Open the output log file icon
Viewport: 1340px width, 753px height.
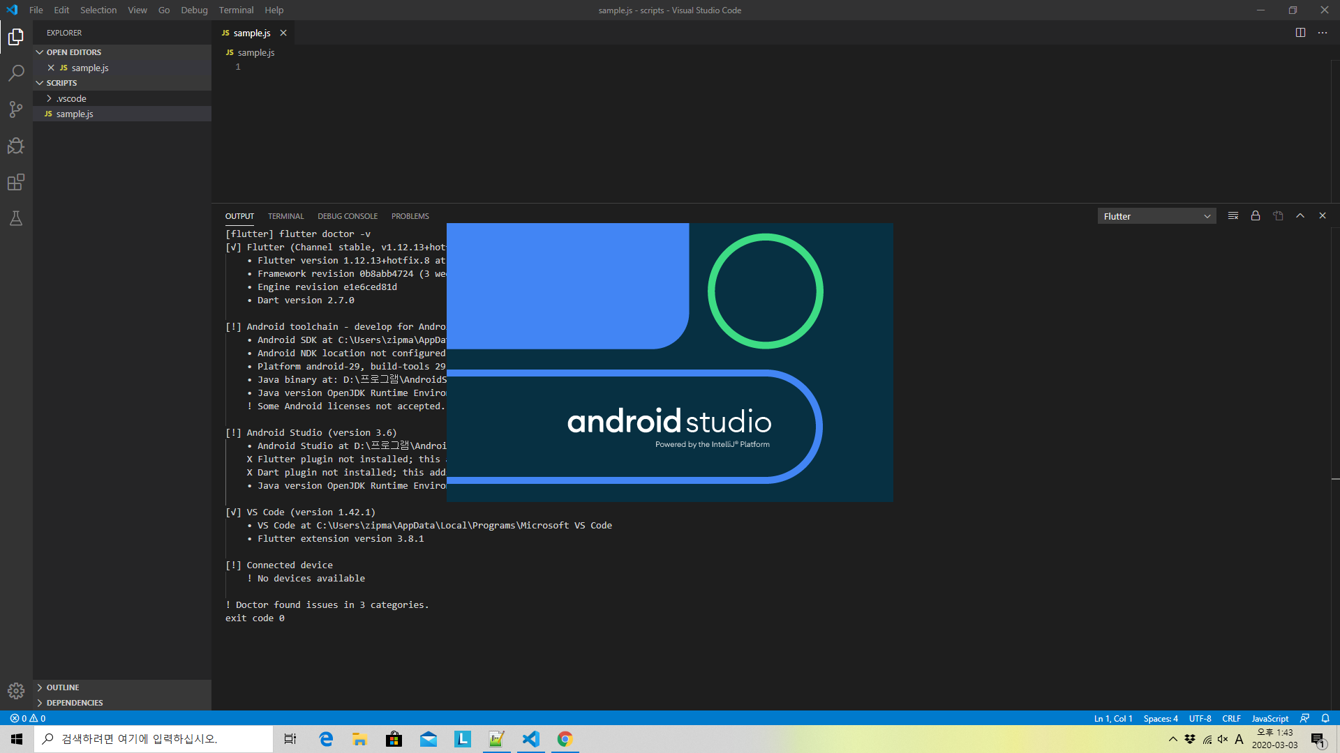1278,216
